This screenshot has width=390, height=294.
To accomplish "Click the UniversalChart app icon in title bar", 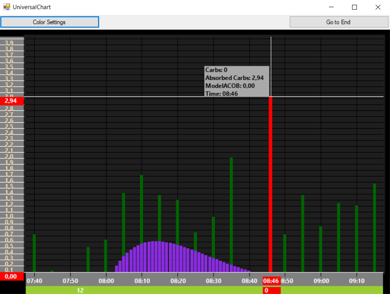I will tap(7, 7).
